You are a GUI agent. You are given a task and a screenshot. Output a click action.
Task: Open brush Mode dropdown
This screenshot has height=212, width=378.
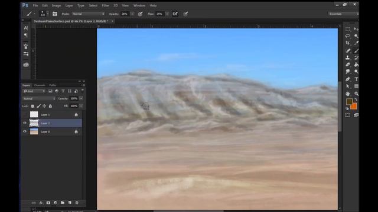tap(88, 14)
